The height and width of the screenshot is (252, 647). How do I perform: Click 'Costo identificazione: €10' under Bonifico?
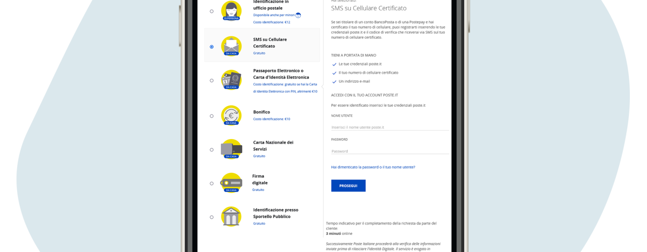click(271, 119)
